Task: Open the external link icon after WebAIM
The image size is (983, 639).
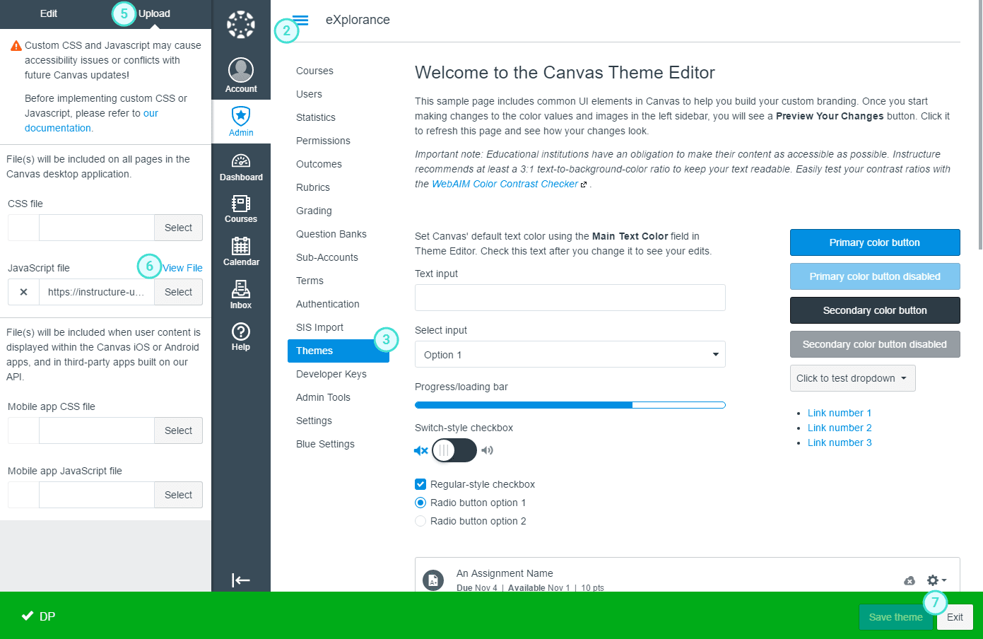Action: point(584,184)
